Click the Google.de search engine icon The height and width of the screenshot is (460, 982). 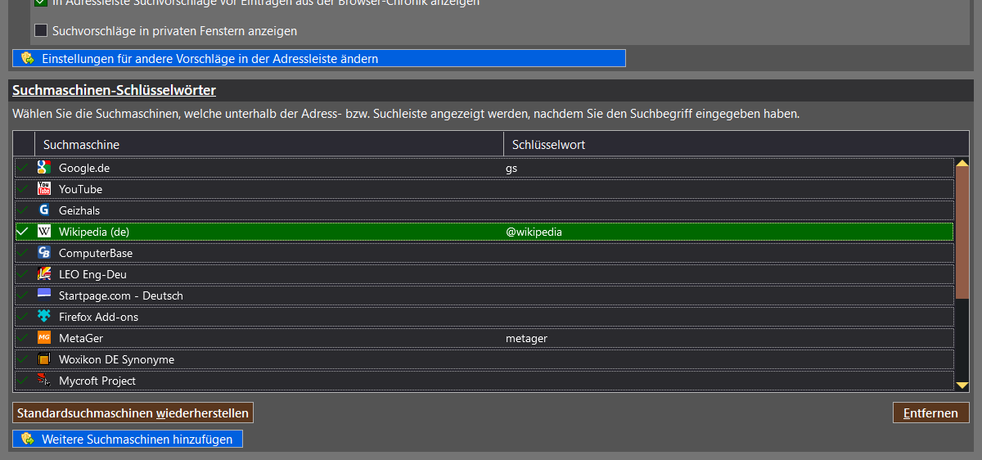click(44, 168)
